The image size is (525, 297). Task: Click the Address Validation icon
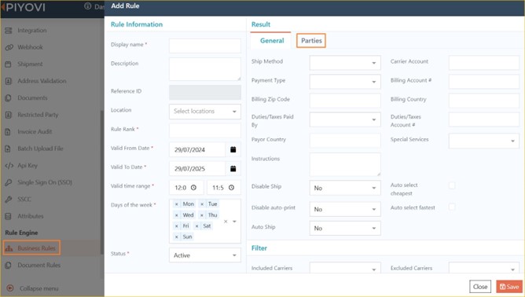[x=9, y=81]
